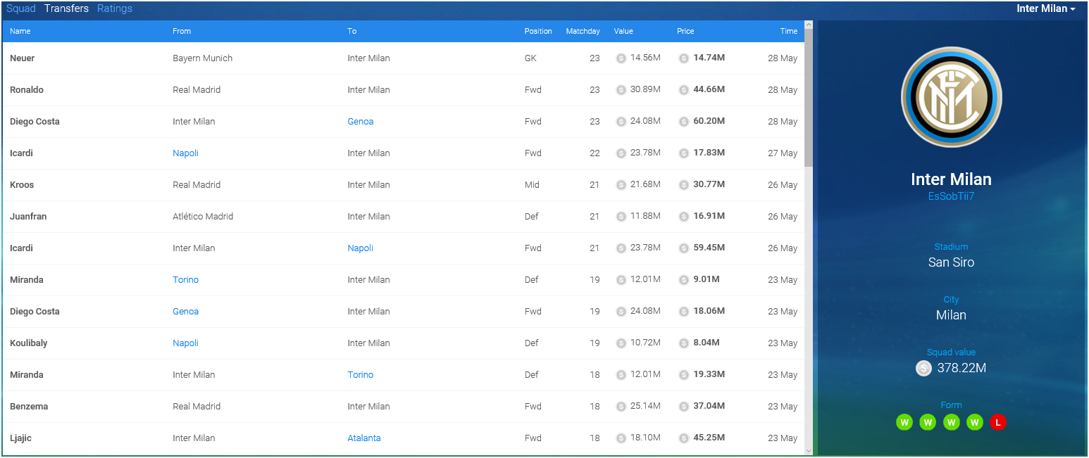Click value coin icon in Benzema row

[621, 407]
